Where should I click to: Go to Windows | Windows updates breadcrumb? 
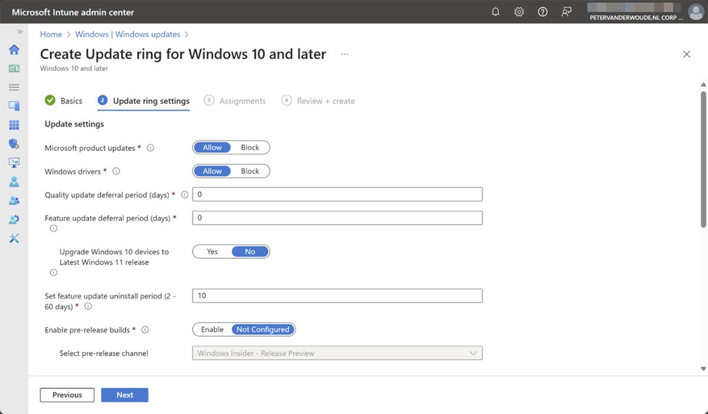129,34
